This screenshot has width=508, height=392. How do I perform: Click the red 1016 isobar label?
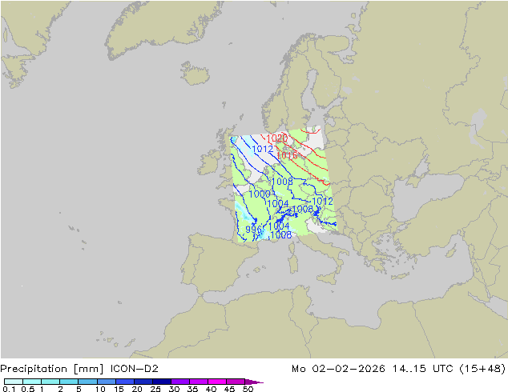click(x=287, y=155)
